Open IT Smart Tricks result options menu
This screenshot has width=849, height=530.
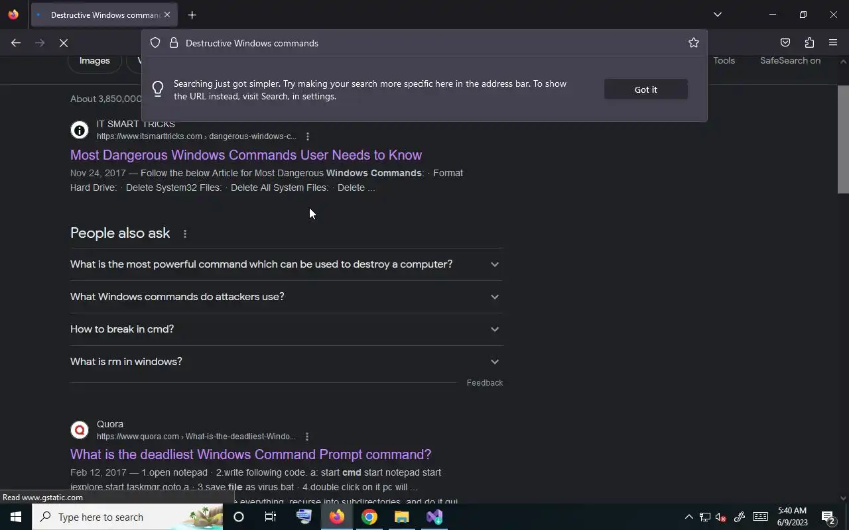coord(307,136)
